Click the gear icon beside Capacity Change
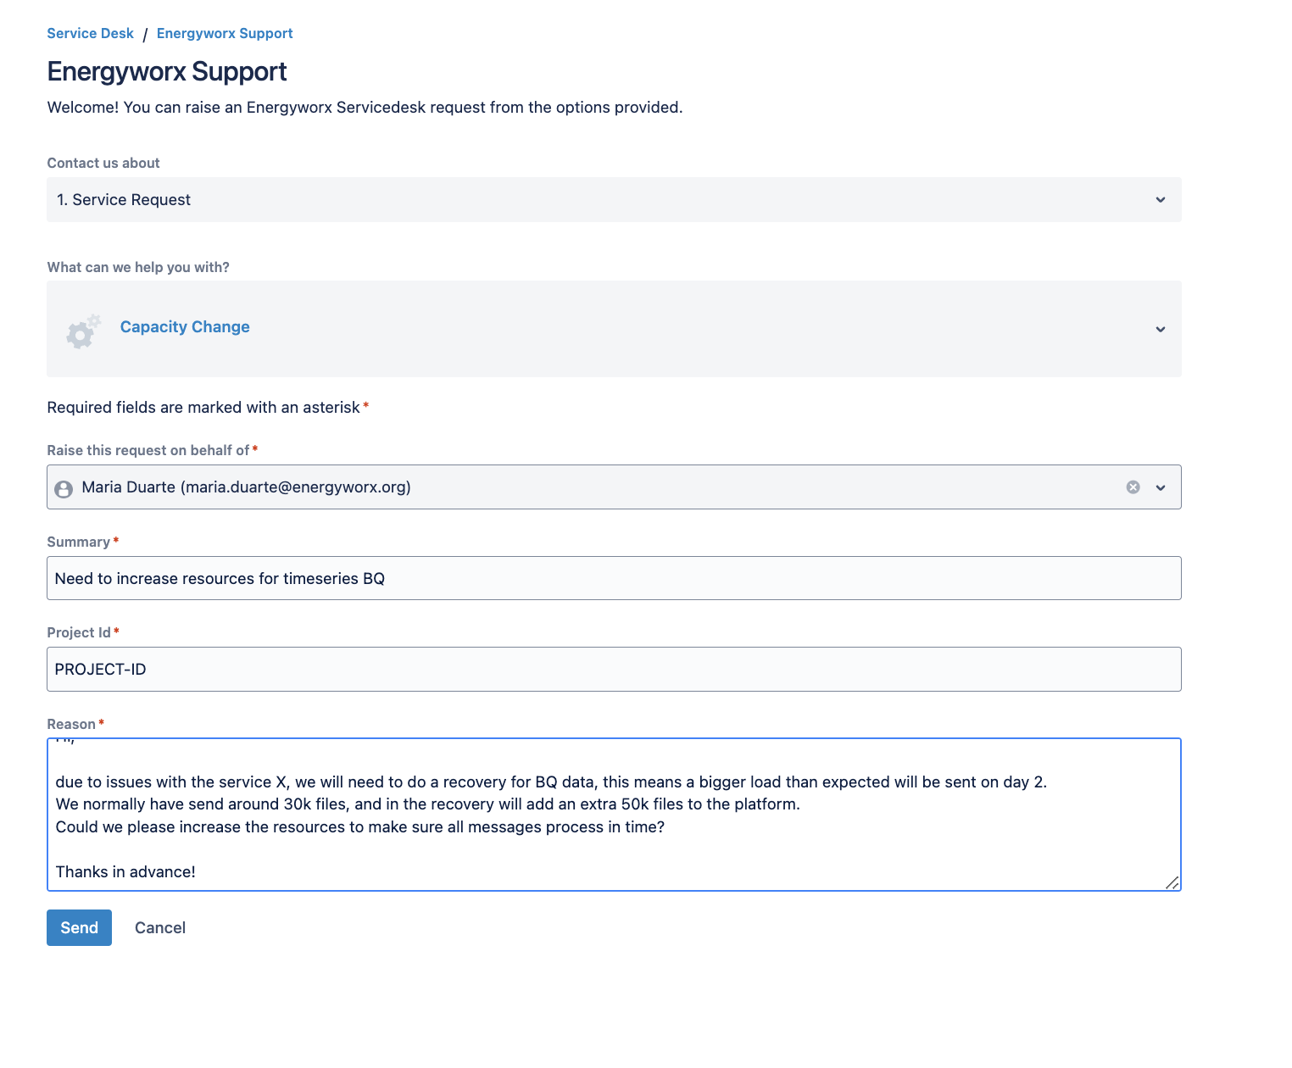 point(83,331)
